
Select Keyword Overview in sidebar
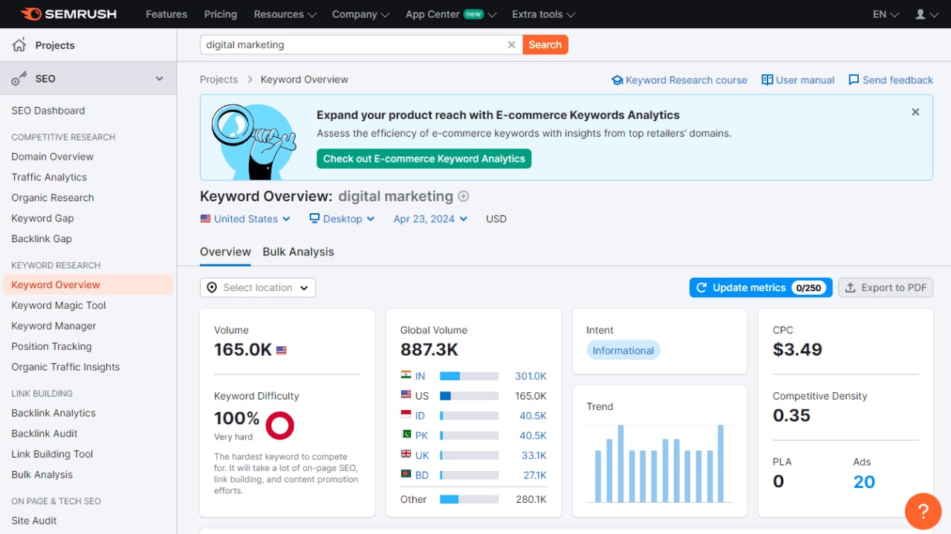coord(88,284)
